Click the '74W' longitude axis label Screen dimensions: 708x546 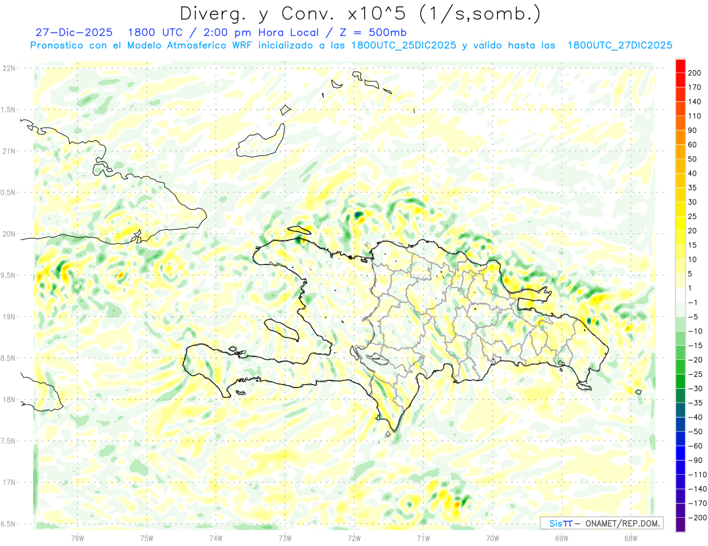click(216, 538)
